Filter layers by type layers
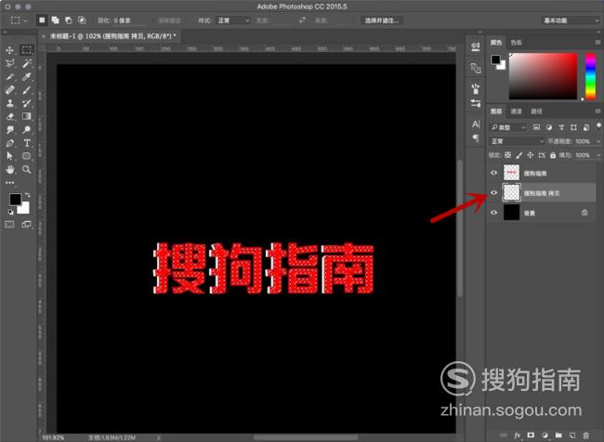The width and height of the screenshot is (604, 442). (x=561, y=127)
